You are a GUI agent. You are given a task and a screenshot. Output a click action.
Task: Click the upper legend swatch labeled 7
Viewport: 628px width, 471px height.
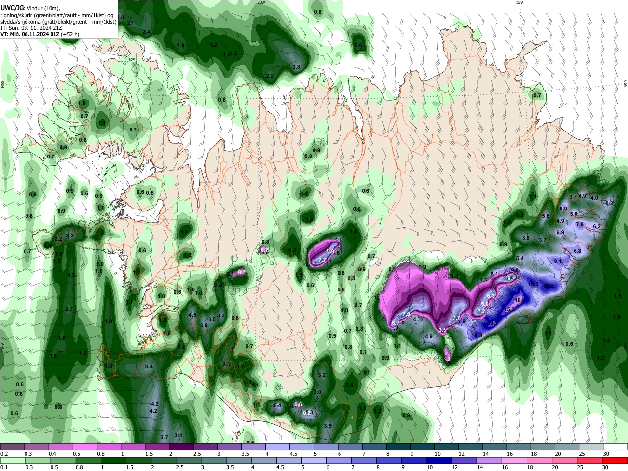[373, 447]
